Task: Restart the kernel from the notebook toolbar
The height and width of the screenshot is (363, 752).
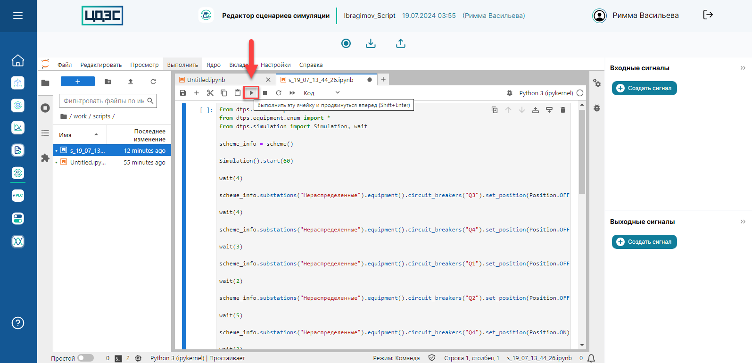Action: (279, 93)
